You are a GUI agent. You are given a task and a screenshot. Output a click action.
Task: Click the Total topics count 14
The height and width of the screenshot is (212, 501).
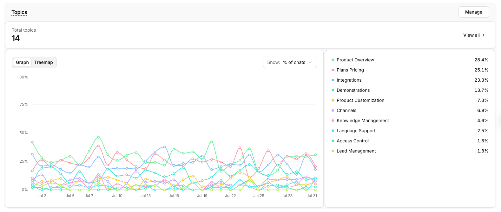(x=16, y=38)
